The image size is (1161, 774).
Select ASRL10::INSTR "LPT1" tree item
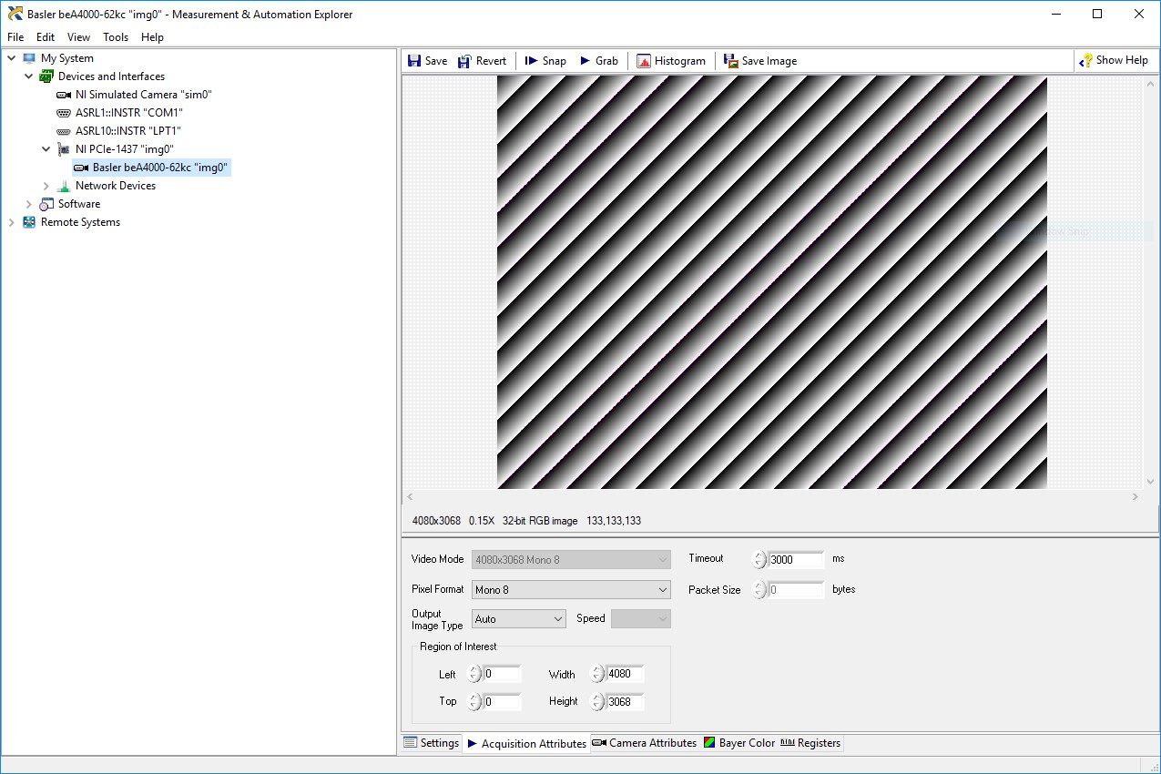[128, 131]
